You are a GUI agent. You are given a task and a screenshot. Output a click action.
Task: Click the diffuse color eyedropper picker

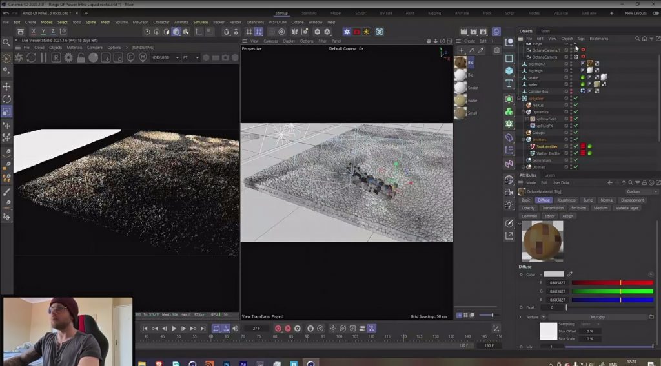click(569, 274)
